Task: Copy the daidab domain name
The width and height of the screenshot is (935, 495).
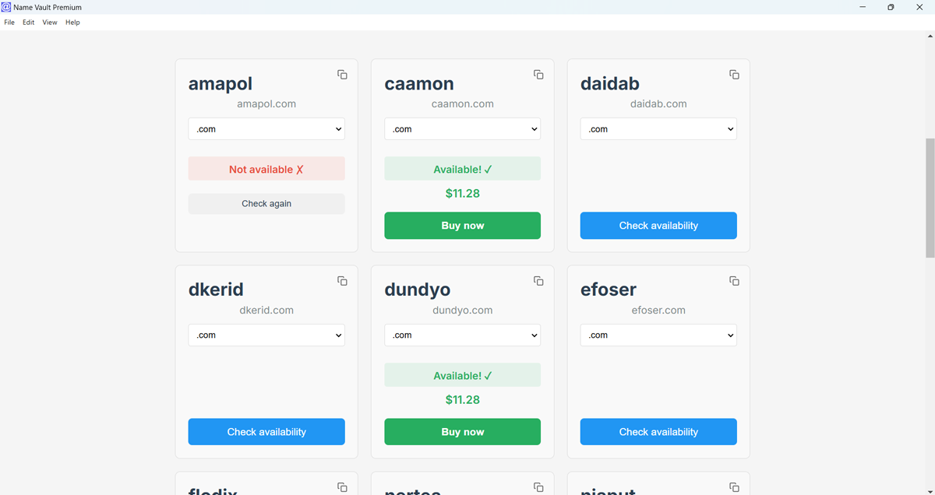Action: (x=734, y=75)
